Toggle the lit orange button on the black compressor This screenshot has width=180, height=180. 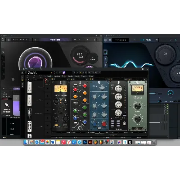click(56, 125)
